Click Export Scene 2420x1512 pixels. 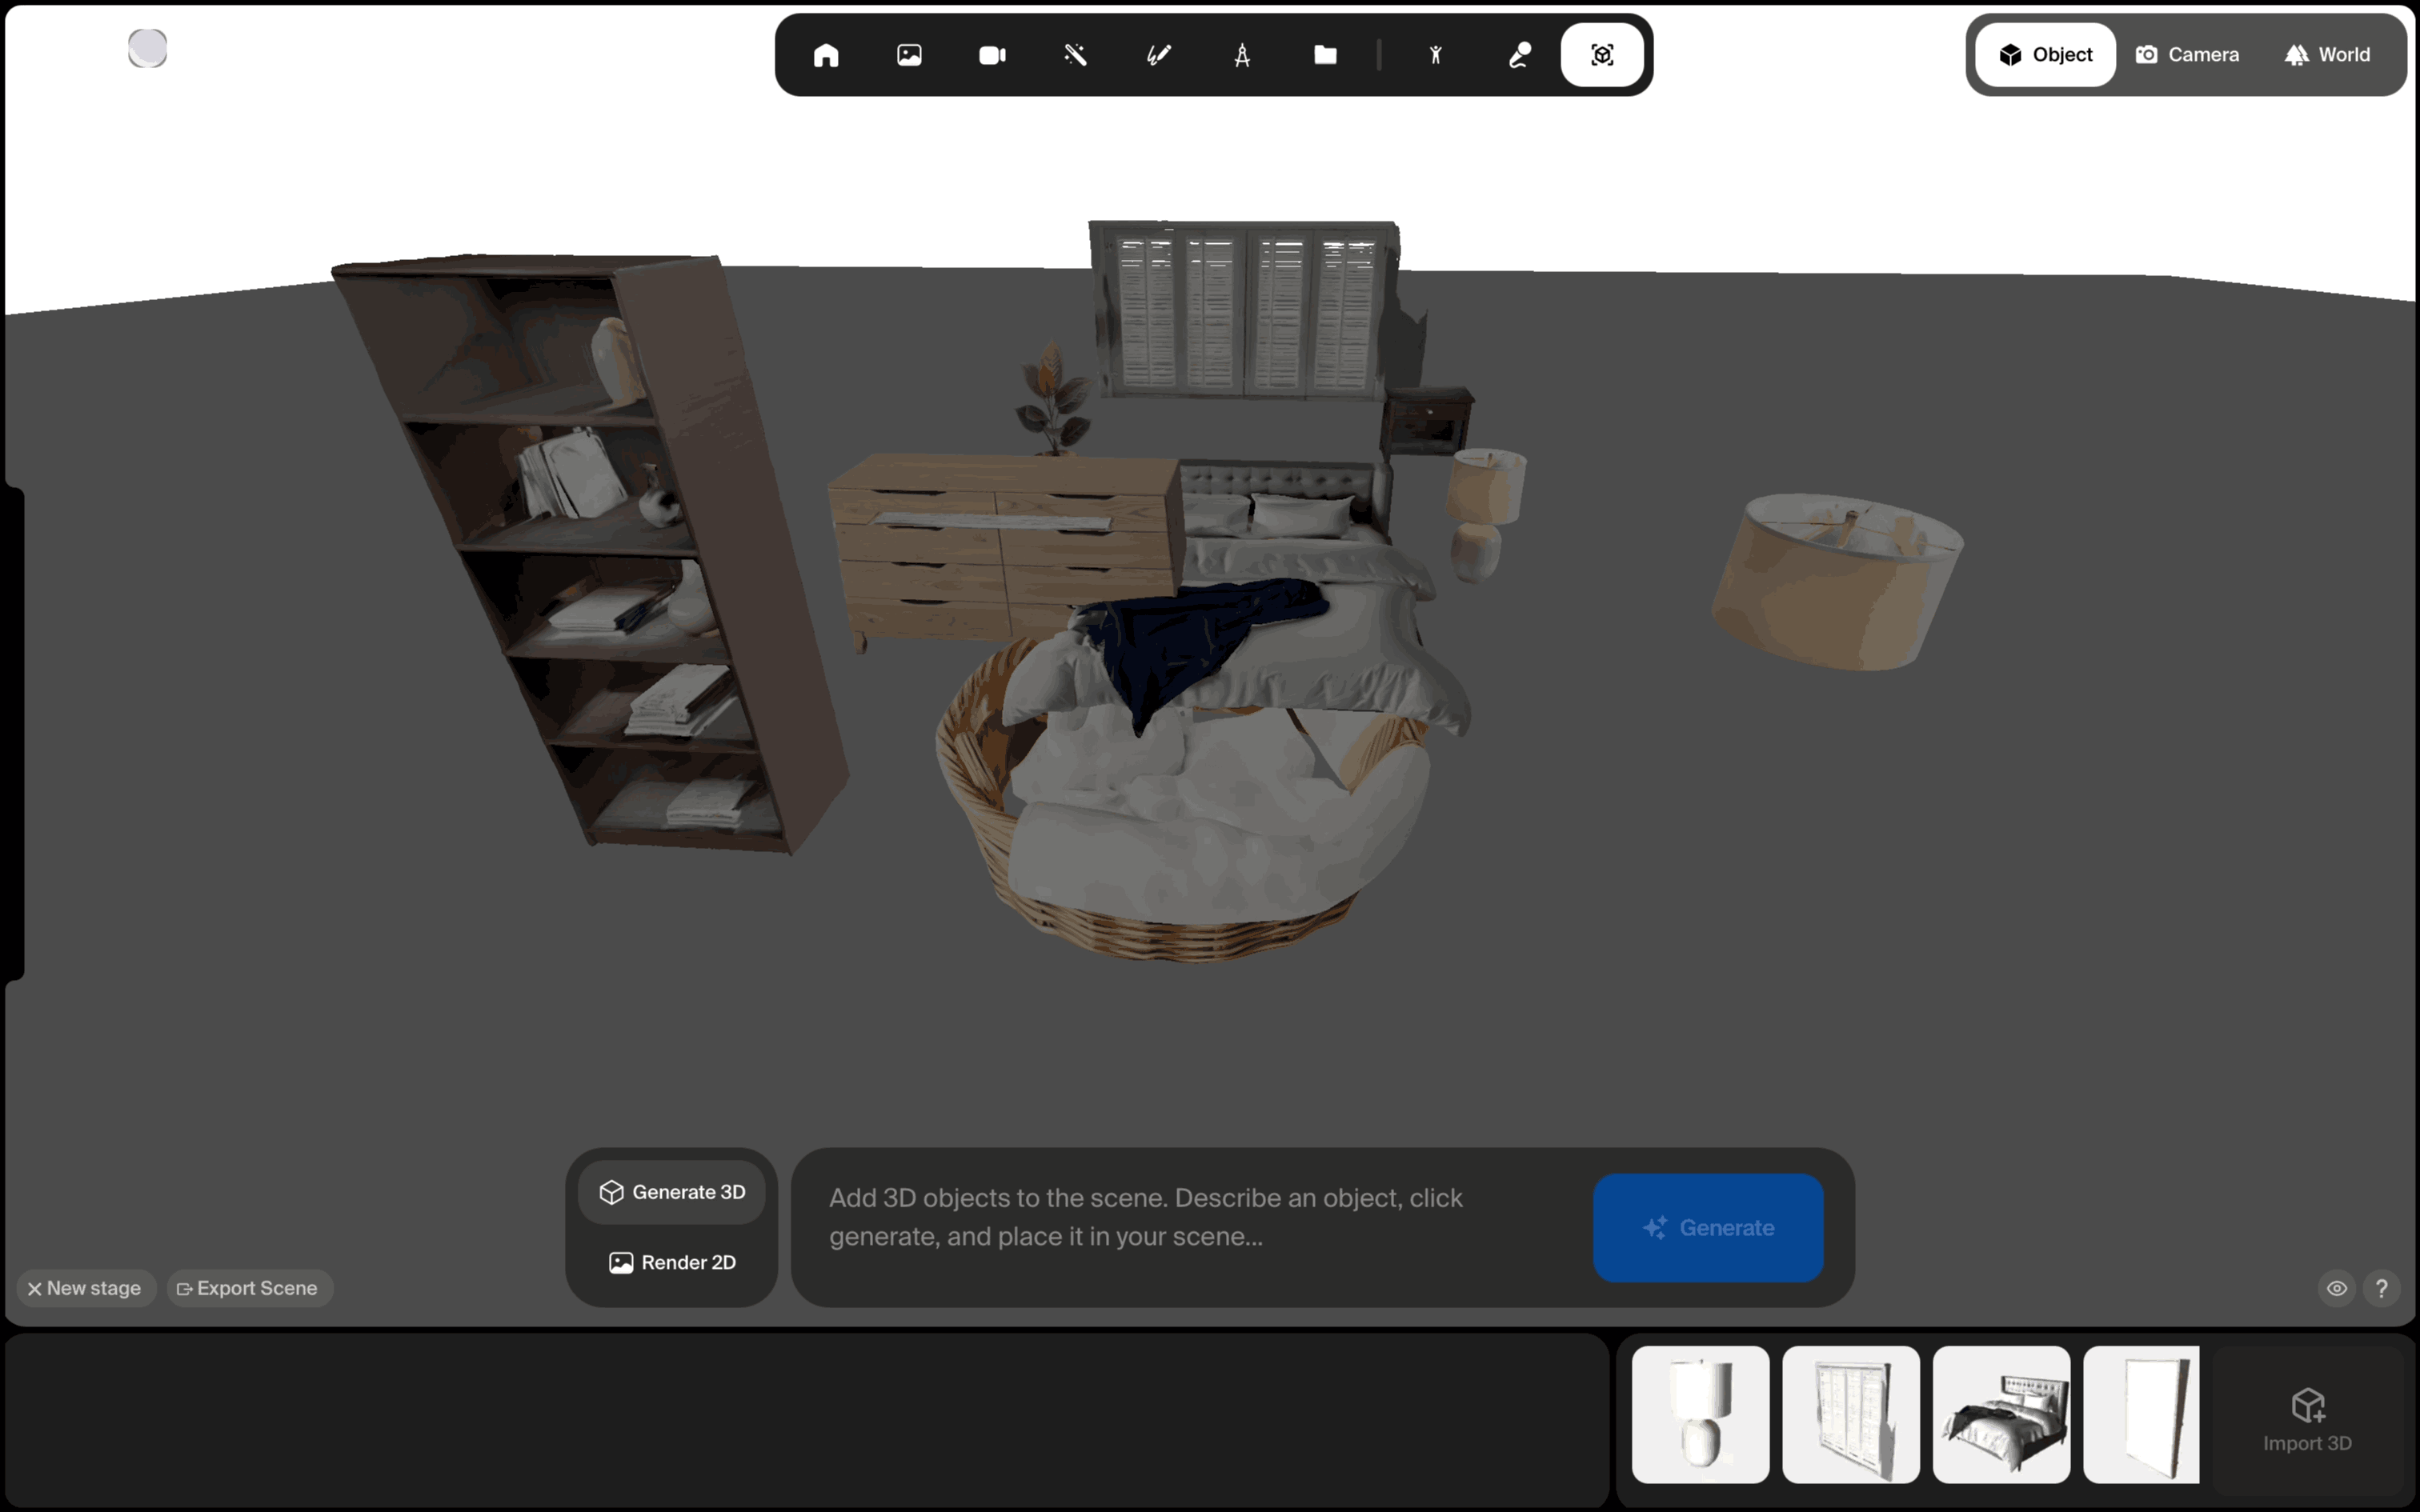248,1288
